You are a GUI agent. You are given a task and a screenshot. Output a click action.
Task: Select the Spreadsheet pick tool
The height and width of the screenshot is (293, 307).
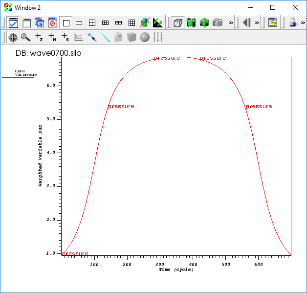[x=65, y=37]
